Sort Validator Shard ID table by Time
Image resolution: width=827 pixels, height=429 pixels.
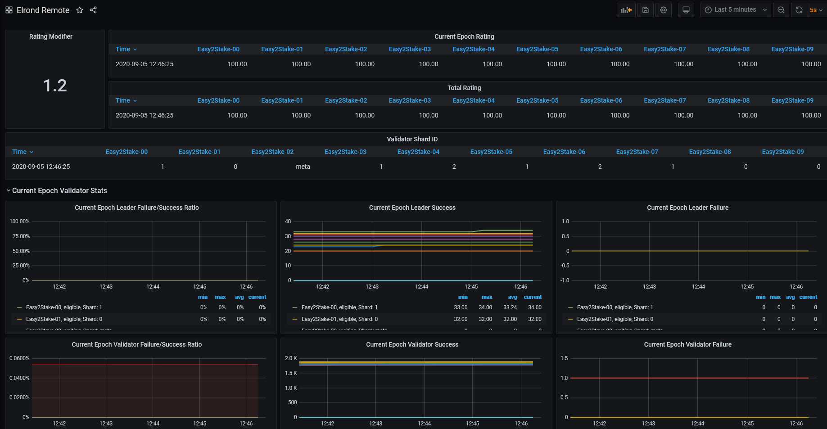23,152
